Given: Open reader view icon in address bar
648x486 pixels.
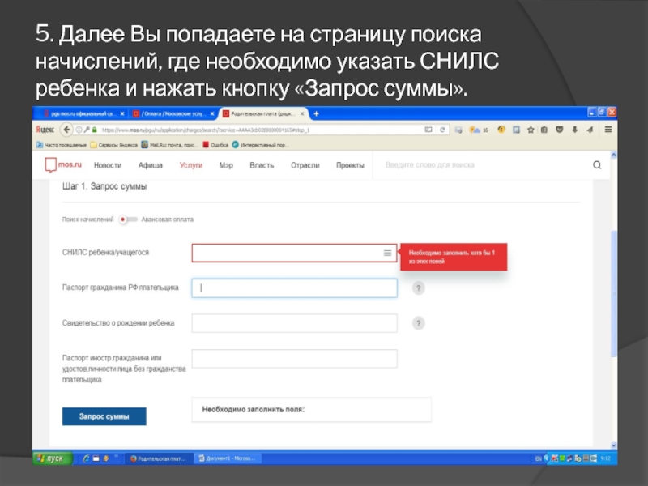Looking at the screenshot, I should (428, 130).
